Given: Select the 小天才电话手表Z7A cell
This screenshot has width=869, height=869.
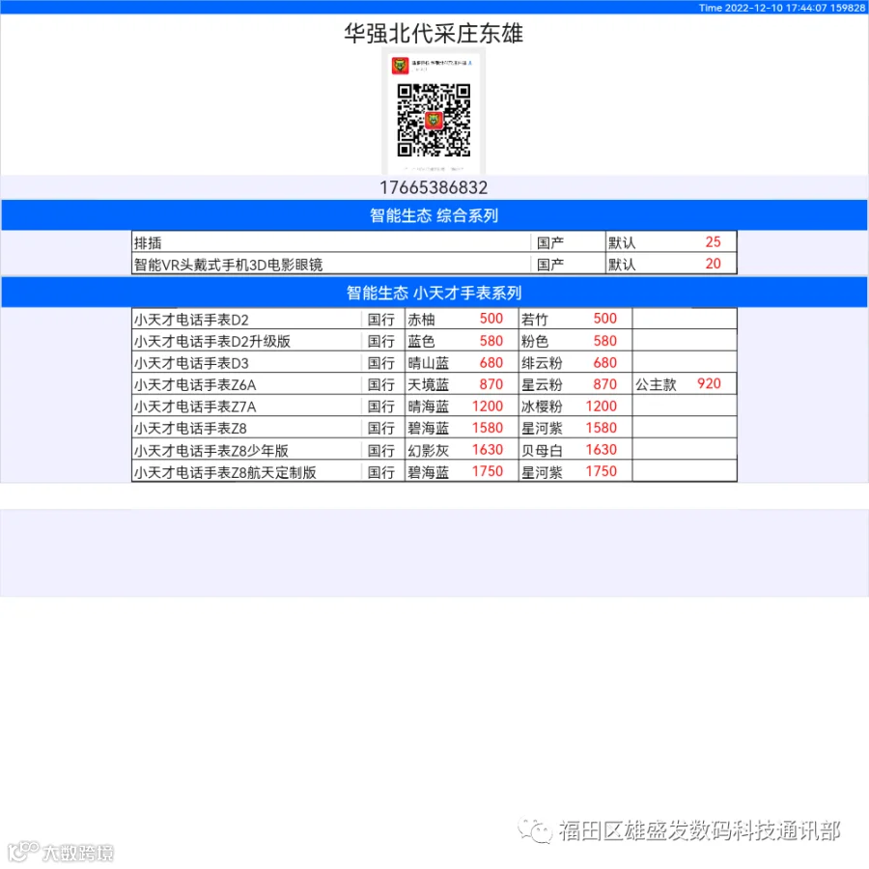Looking at the screenshot, I should click(246, 406).
